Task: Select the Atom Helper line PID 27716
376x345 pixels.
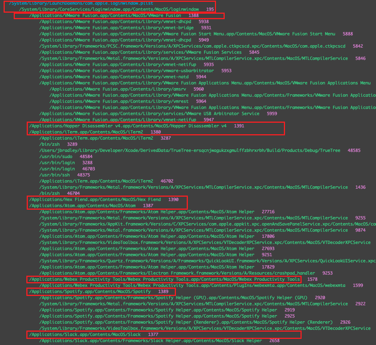Action: click(x=157, y=212)
